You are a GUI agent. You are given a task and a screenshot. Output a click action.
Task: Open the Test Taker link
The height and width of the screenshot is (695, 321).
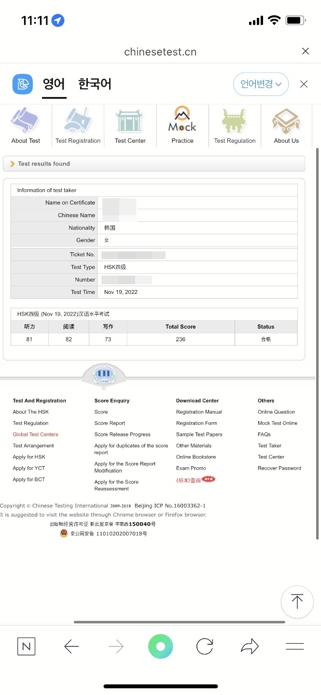click(270, 446)
